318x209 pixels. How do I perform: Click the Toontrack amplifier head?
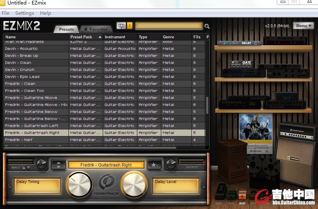pyautogui.click(x=297, y=131)
